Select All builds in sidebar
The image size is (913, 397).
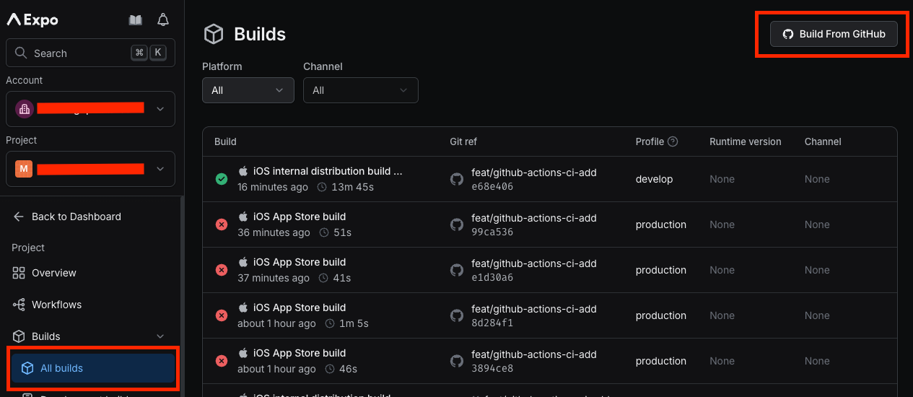click(x=92, y=368)
